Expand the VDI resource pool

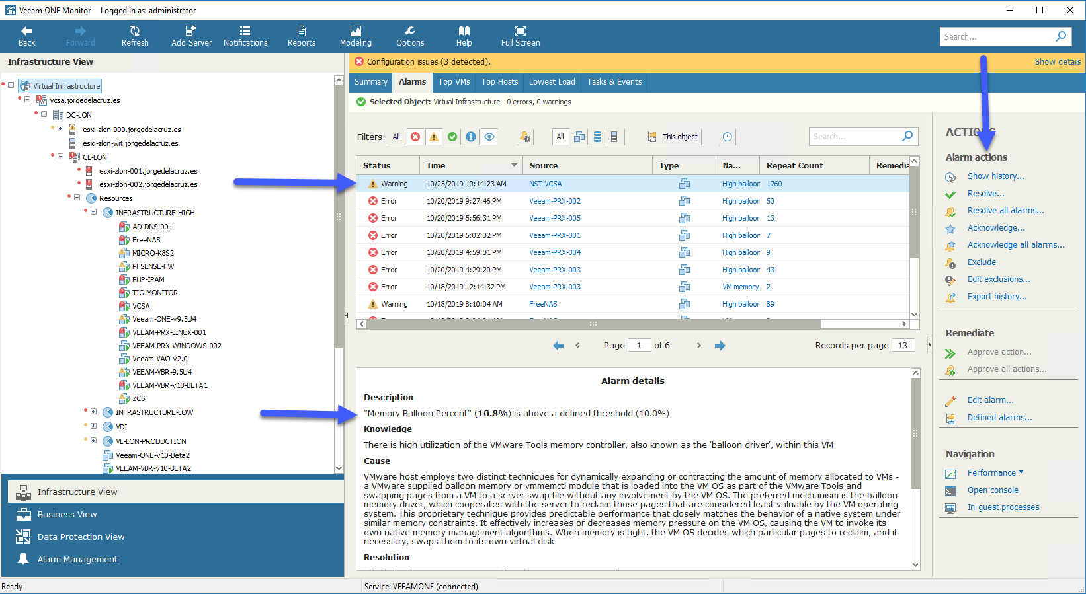(x=94, y=426)
